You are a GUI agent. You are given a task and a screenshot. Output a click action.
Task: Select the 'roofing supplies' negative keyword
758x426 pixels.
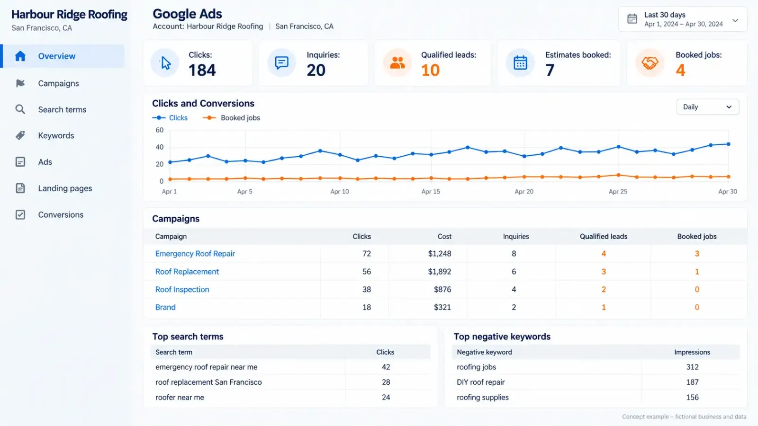tap(482, 398)
